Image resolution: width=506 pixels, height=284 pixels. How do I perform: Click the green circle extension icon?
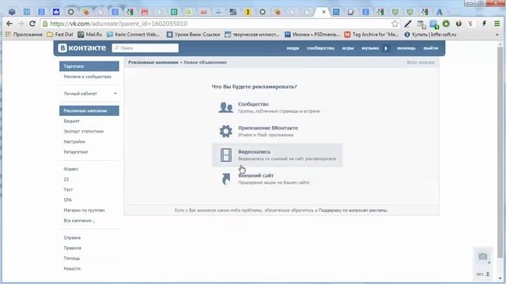click(446, 24)
